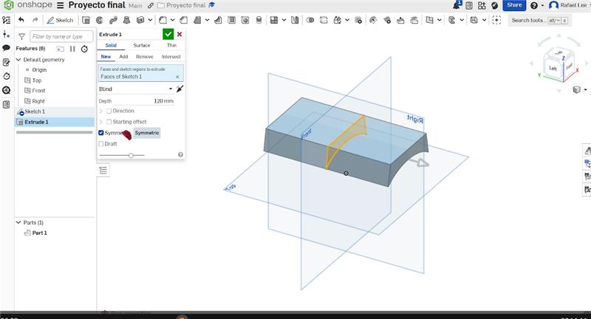Select the Shell tool icon
This screenshot has width=591, height=319.
click(231, 20)
